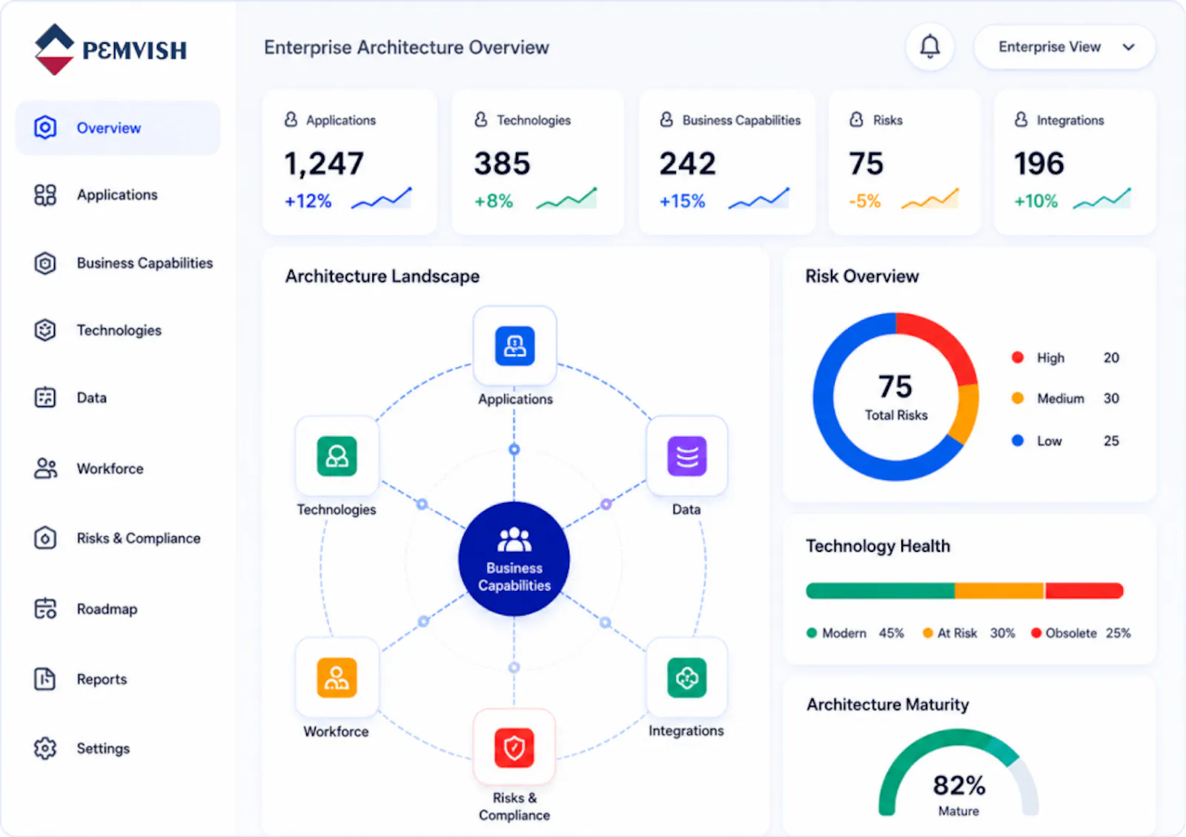Click the High risk legend dot
1186x837 pixels.
pos(1018,358)
